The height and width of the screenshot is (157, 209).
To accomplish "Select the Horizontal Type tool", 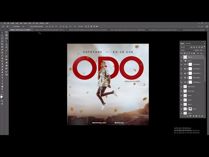I will pyautogui.click(x=2, y=78).
